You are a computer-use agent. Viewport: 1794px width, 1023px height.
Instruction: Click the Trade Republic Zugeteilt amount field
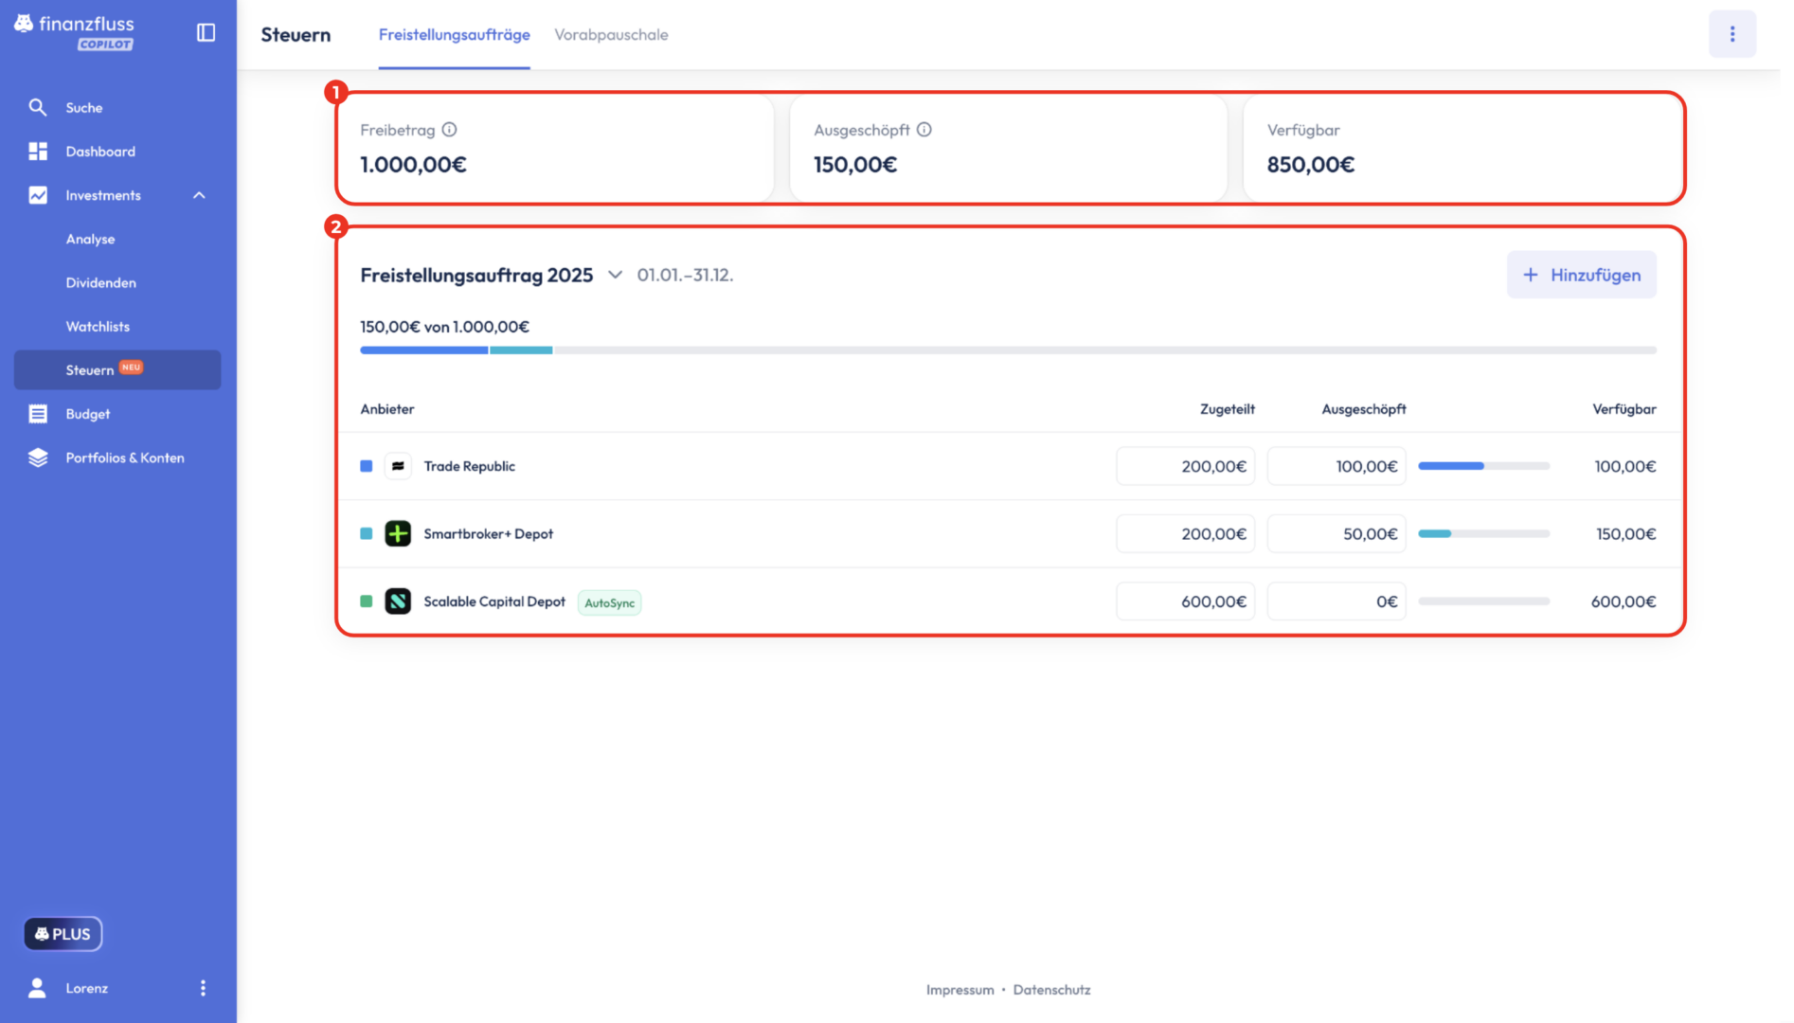pyautogui.click(x=1185, y=466)
